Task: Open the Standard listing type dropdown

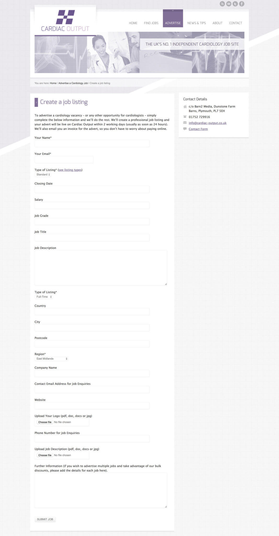Action: (x=43, y=175)
